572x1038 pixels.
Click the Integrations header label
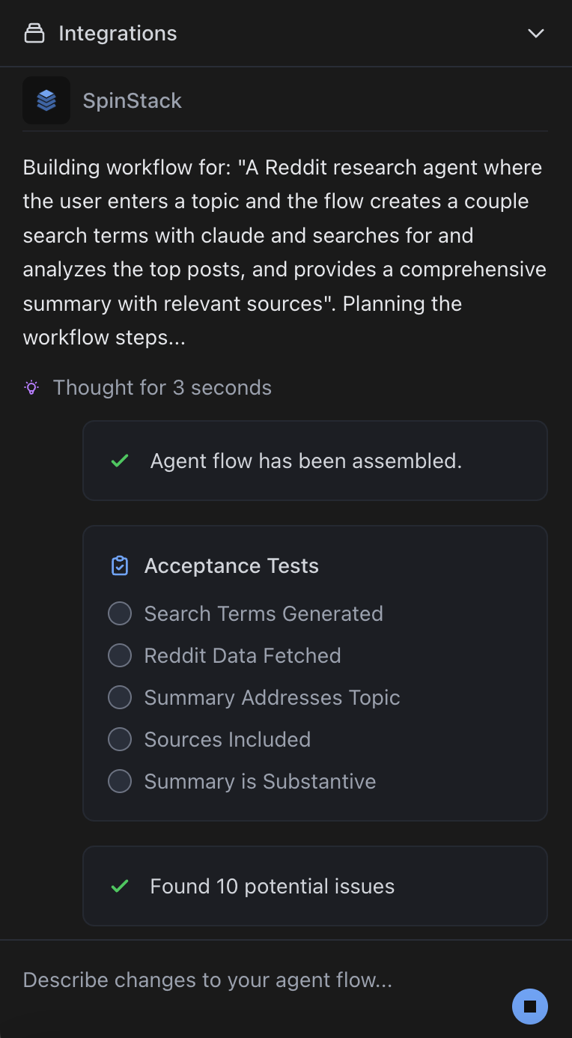coord(117,33)
